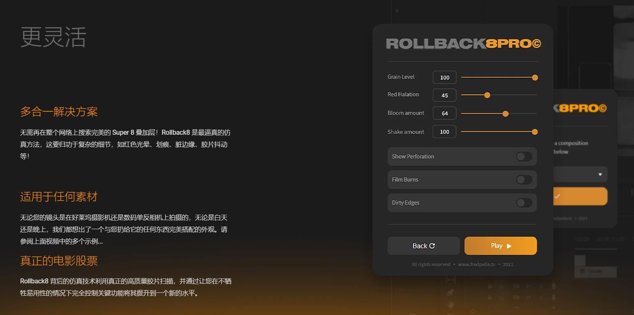The height and width of the screenshot is (315, 634).
Task: Click the Bloom amount value field showing 64
Action: point(445,113)
